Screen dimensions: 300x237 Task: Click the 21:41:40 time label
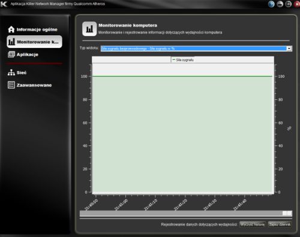240,205
